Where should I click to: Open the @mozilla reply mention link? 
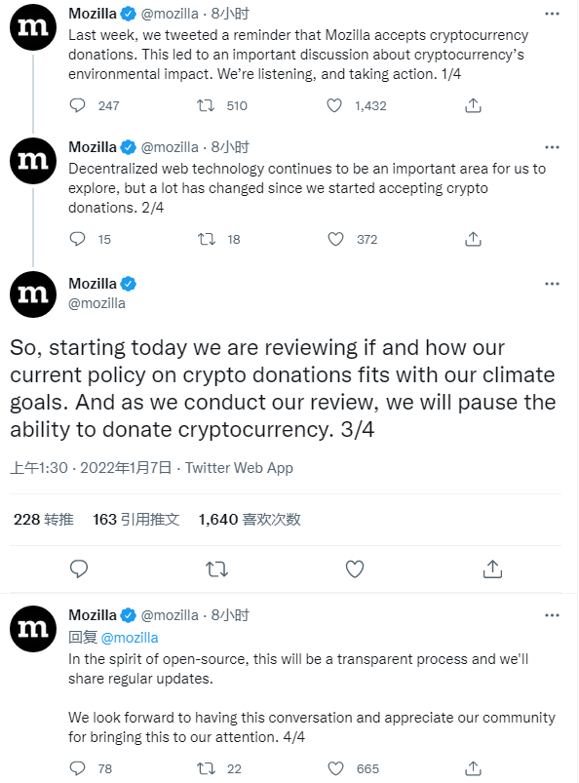click(130, 638)
